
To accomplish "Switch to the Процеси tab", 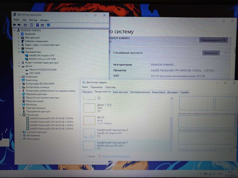I will coord(87,92).
